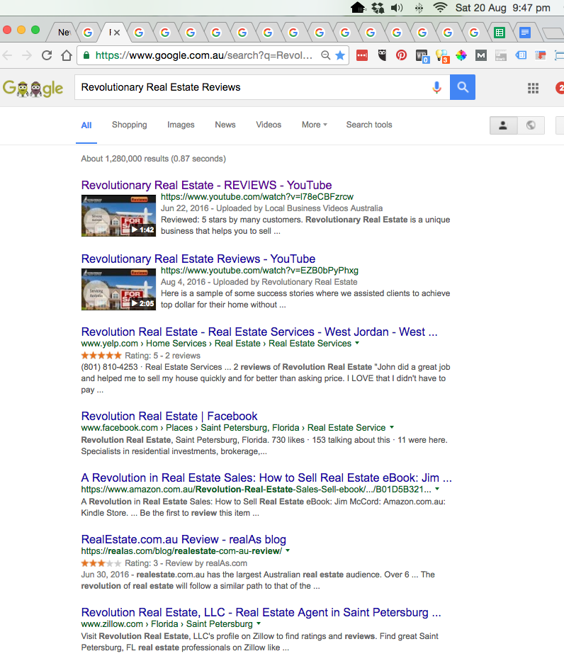Reload the current Google search page
This screenshot has width=564, height=661.
47,55
